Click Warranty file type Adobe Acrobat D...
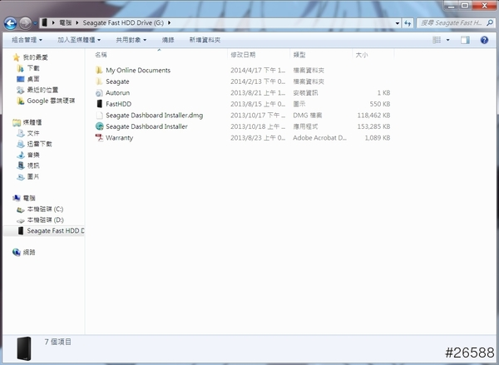499x365 pixels. coord(319,138)
